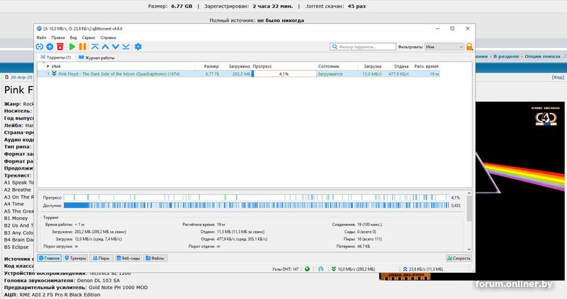The image size is (567, 299).
Task: Maximize the qBittorrent window
Action: tap(452, 28)
